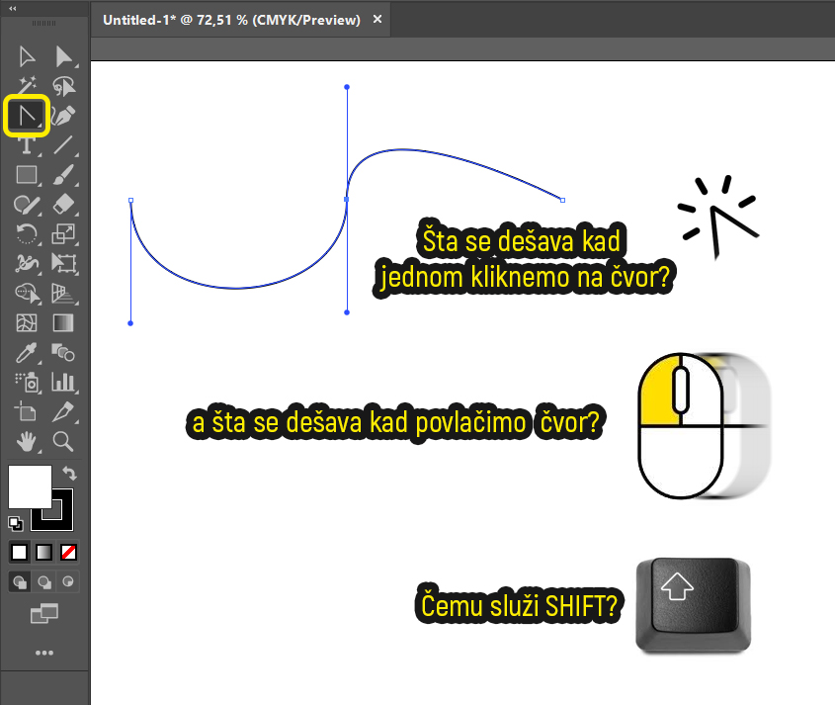Screen dimensions: 835x705
Task: Select the Direct Selection tool
Action: 63,56
